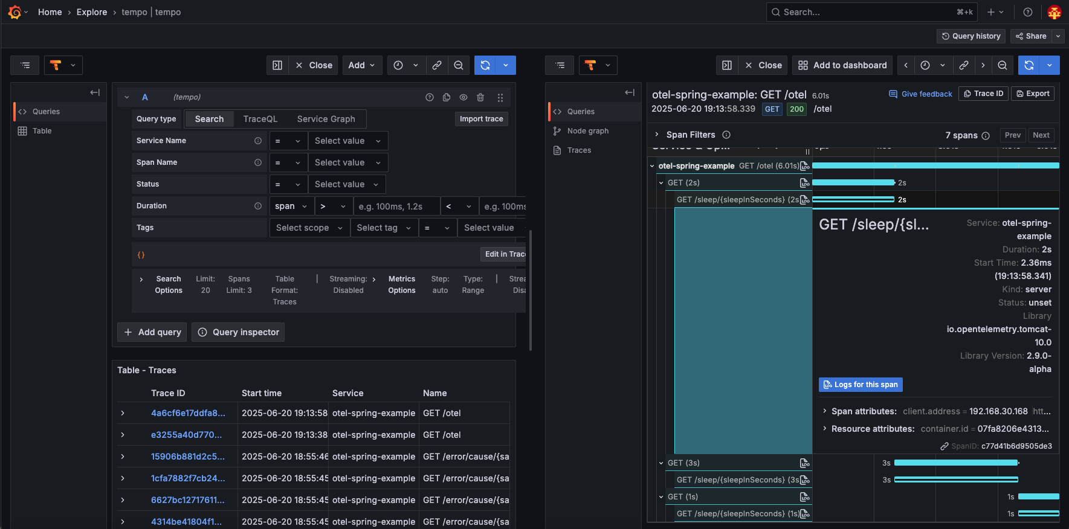Image resolution: width=1069 pixels, height=529 pixels.
Task: Open Tags Select tag dropdown
Action: [384, 228]
